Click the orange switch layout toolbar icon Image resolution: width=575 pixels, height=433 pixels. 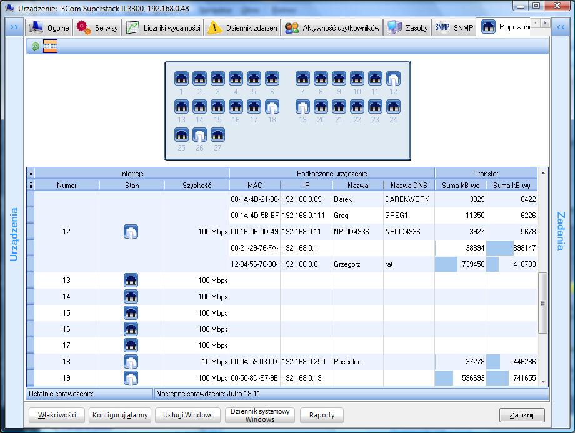point(50,46)
